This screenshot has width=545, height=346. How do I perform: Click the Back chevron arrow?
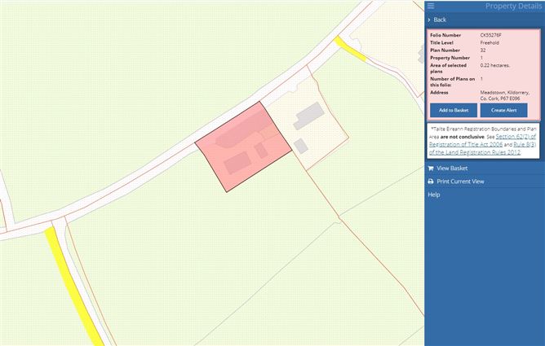click(429, 20)
